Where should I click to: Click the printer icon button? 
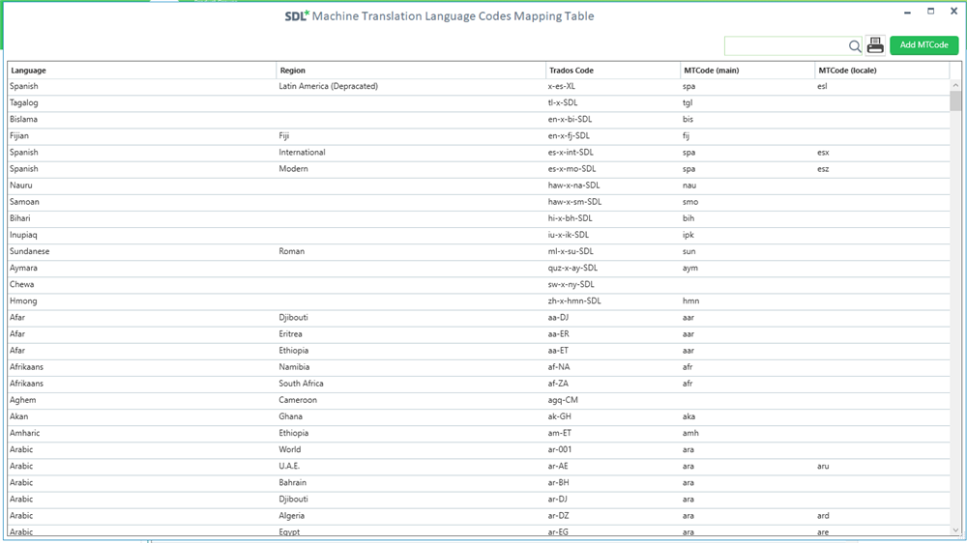point(875,45)
